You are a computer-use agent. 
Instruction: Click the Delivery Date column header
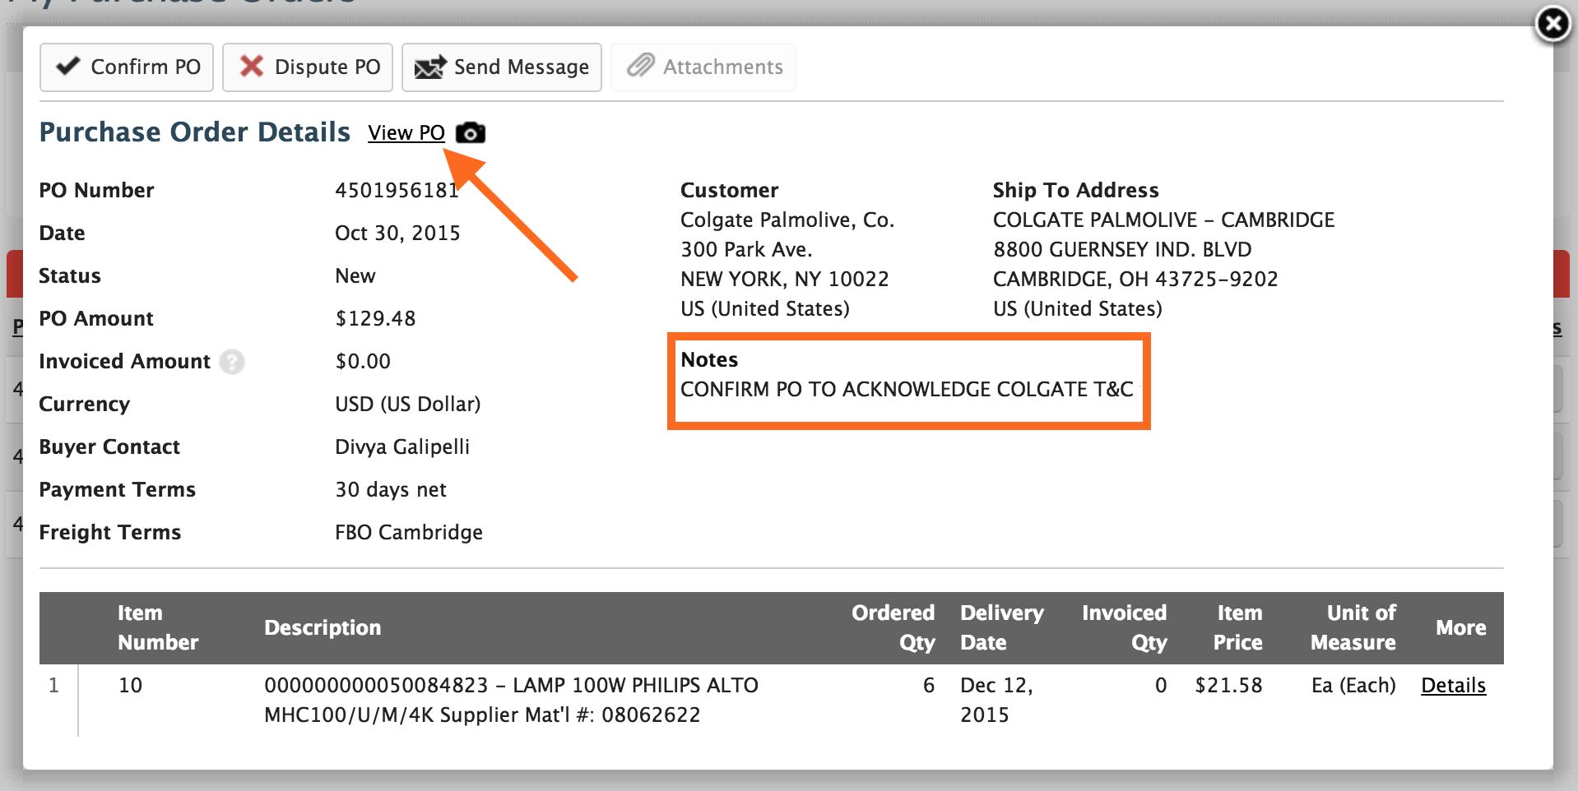click(x=1002, y=628)
